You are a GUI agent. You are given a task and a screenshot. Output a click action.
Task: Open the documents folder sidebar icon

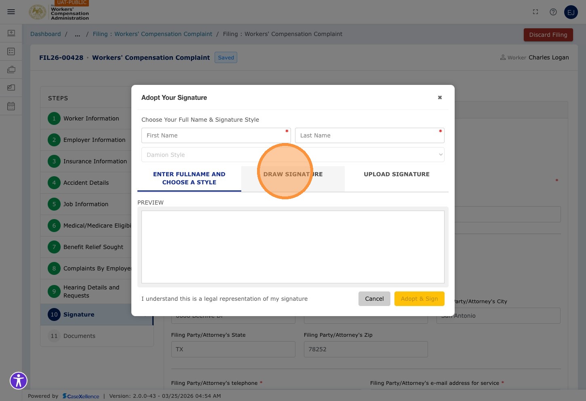tap(11, 88)
